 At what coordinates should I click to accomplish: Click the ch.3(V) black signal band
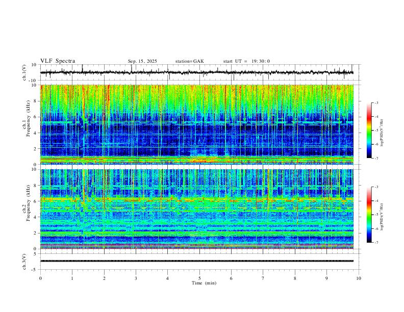(197, 261)
